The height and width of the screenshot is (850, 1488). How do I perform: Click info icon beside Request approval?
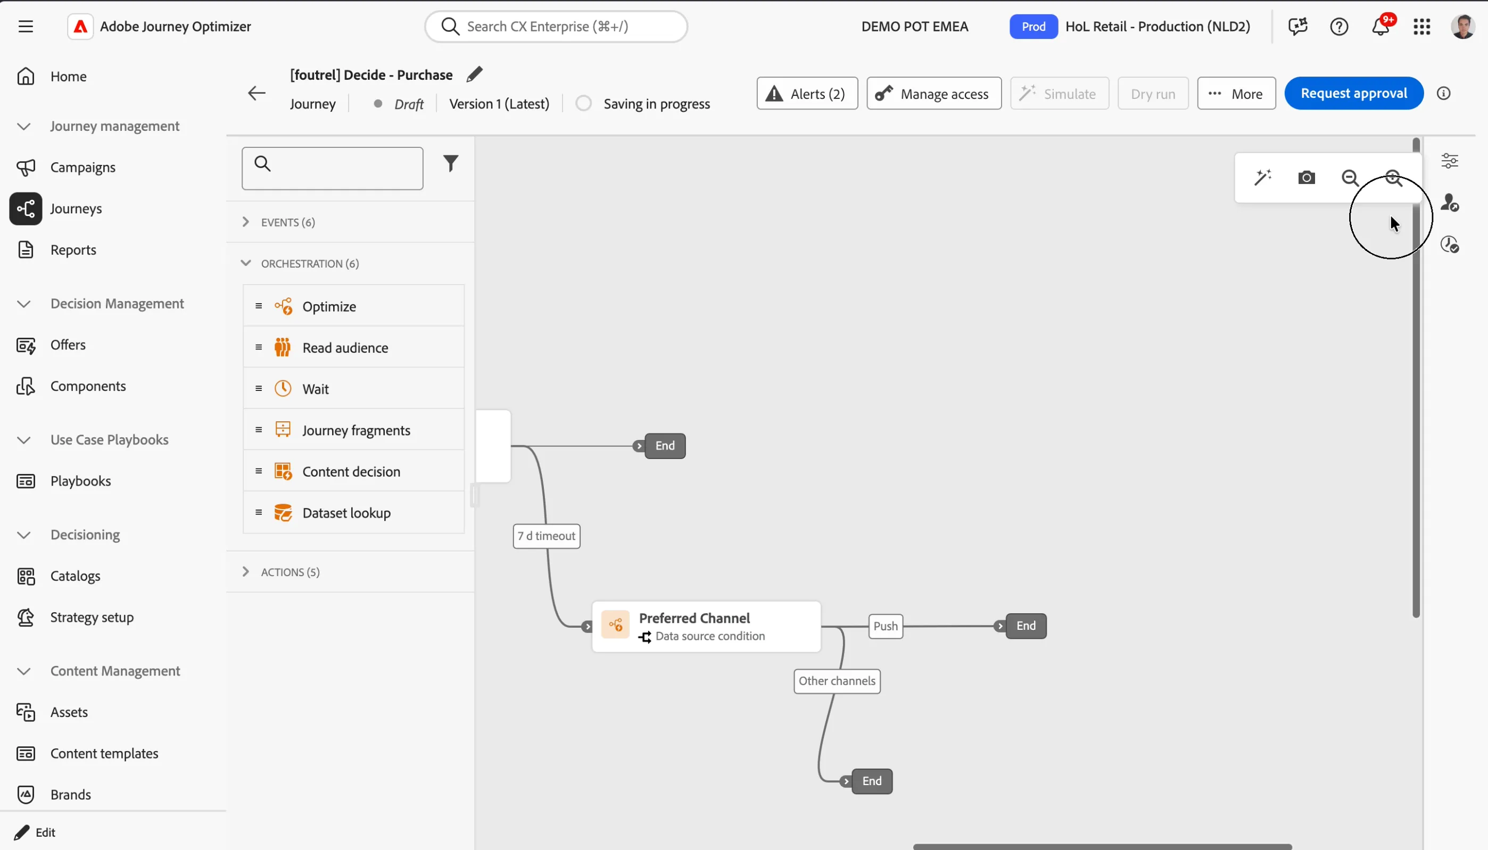point(1444,94)
